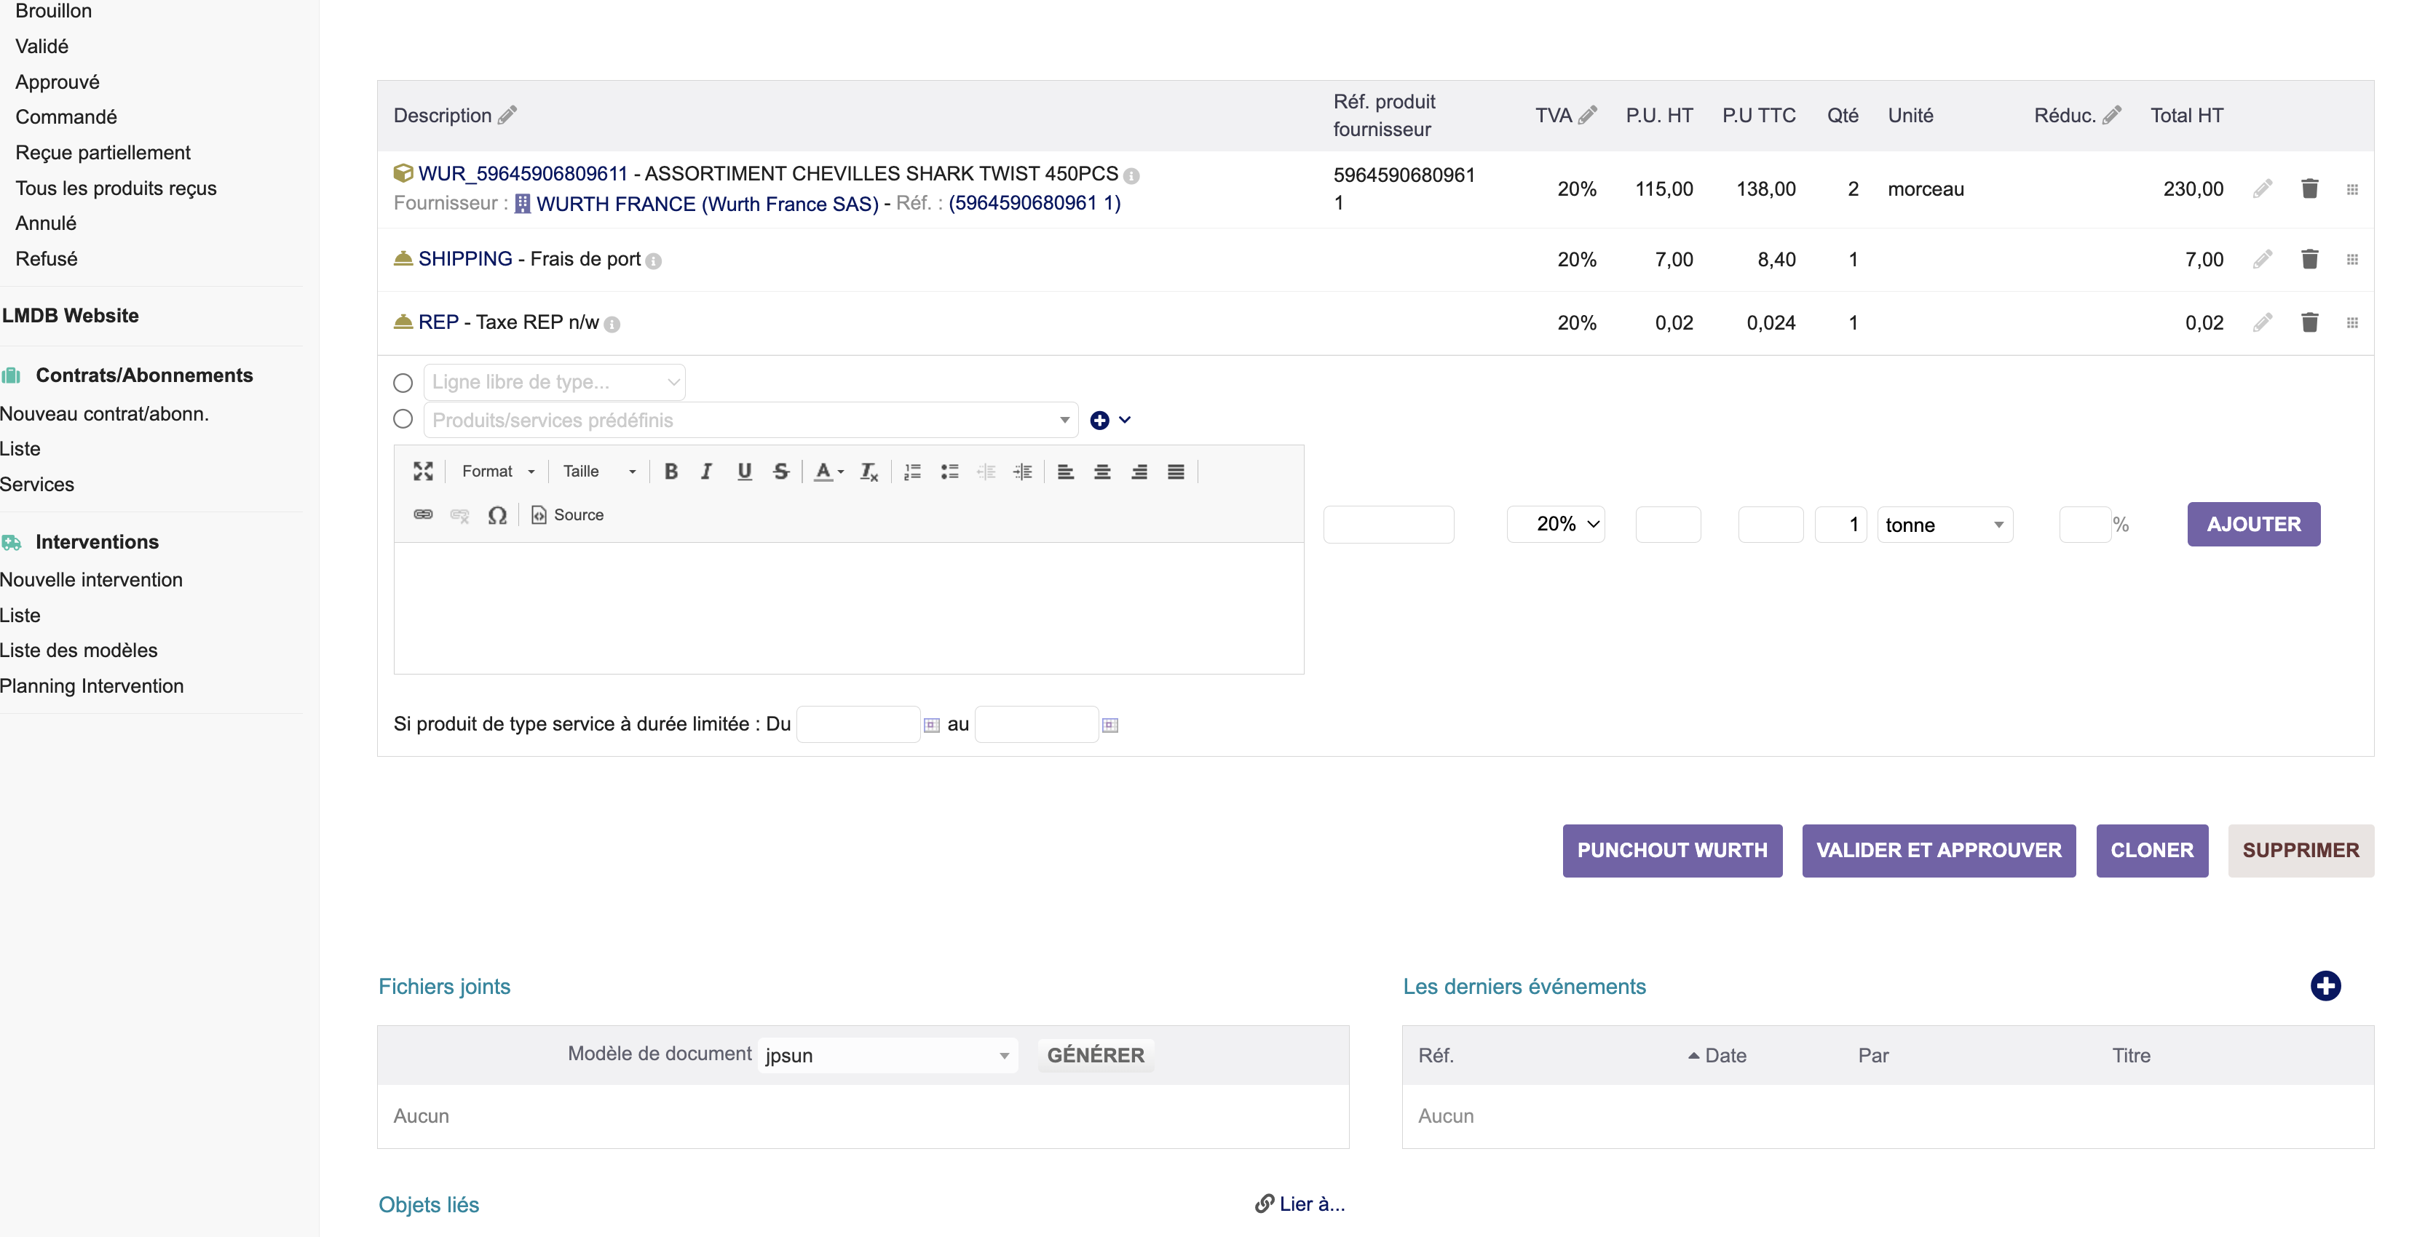Delete the SHIPPING Frais de port line

2310,260
